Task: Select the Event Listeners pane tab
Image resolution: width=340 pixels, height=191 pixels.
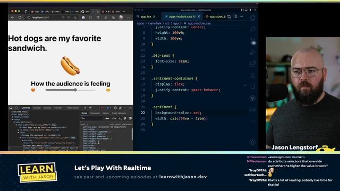Action: coord(119,113)
